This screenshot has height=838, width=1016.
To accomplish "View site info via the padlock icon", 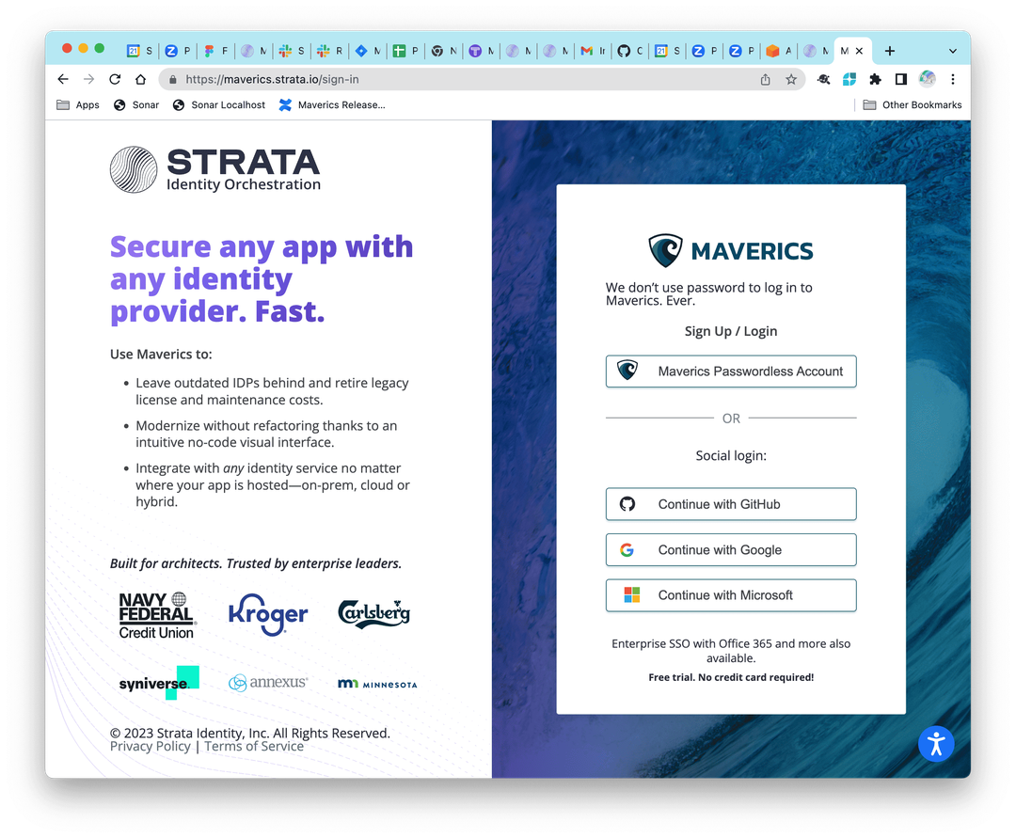I will point(172,79).
